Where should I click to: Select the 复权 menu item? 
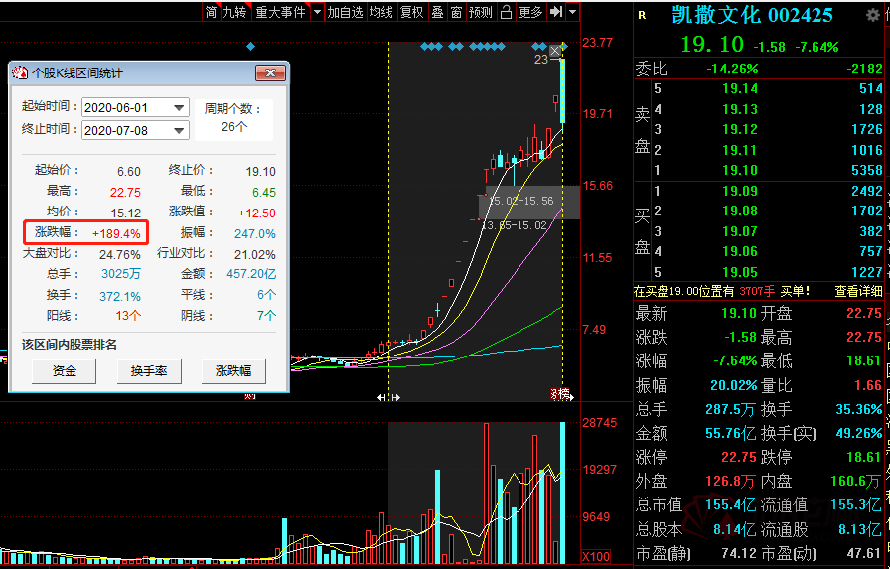point(411,12)
